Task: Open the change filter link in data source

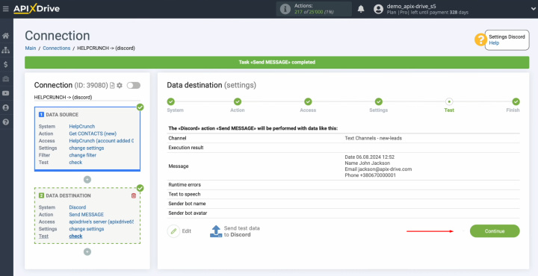Action: click(83, 155)
